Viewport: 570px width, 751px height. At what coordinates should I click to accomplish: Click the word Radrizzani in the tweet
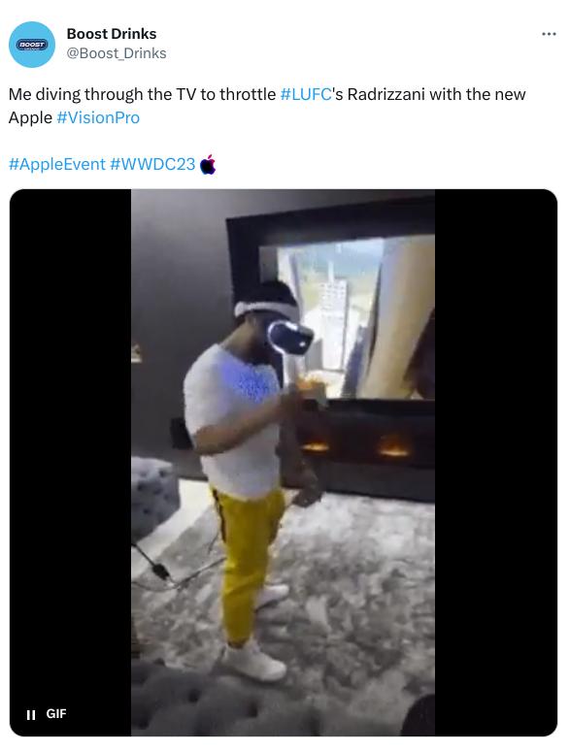tap(386, 94)
